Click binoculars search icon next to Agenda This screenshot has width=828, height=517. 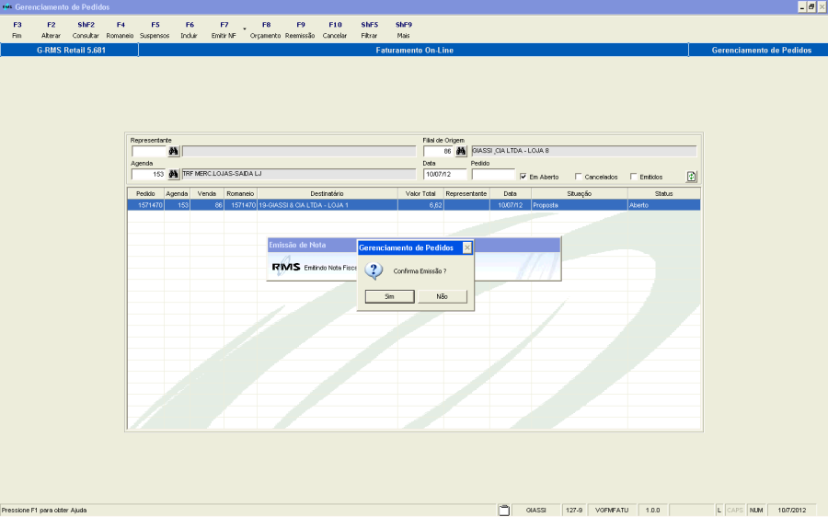tap(174, 174)
